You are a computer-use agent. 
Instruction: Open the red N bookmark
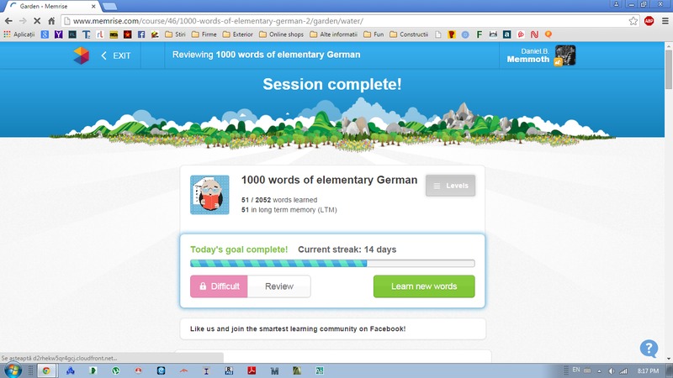coord(534,34)
